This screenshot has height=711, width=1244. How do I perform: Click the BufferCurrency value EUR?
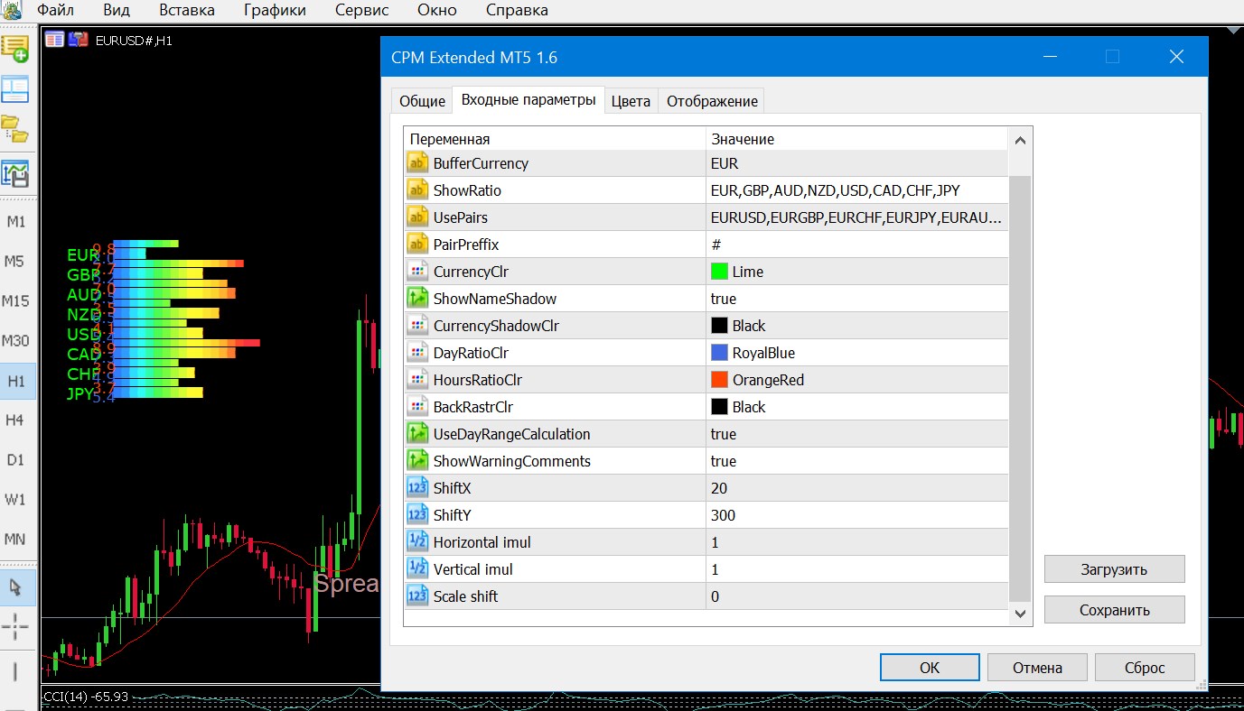(x=725, y=163)
